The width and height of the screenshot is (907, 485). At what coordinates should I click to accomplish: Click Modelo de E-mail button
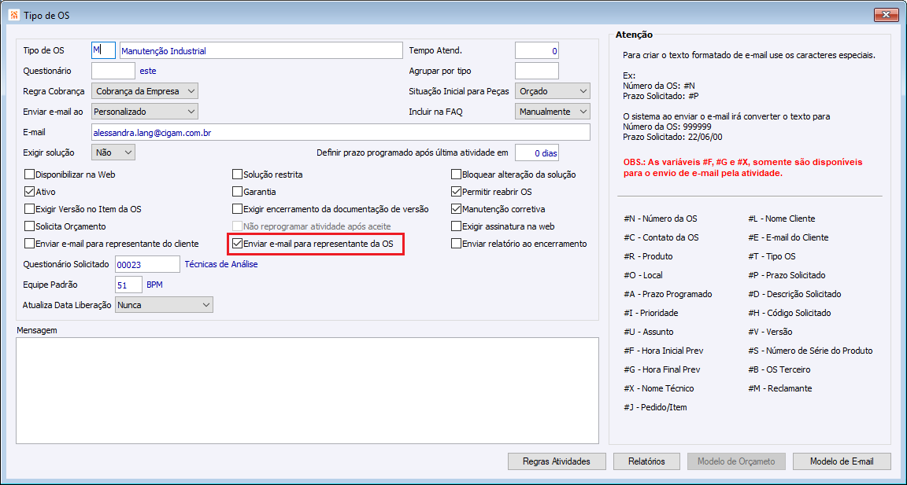pos(842,461)
